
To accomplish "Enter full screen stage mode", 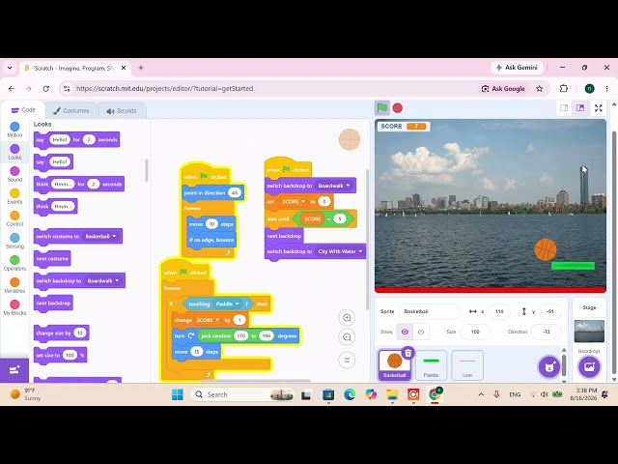I will 599,107.
